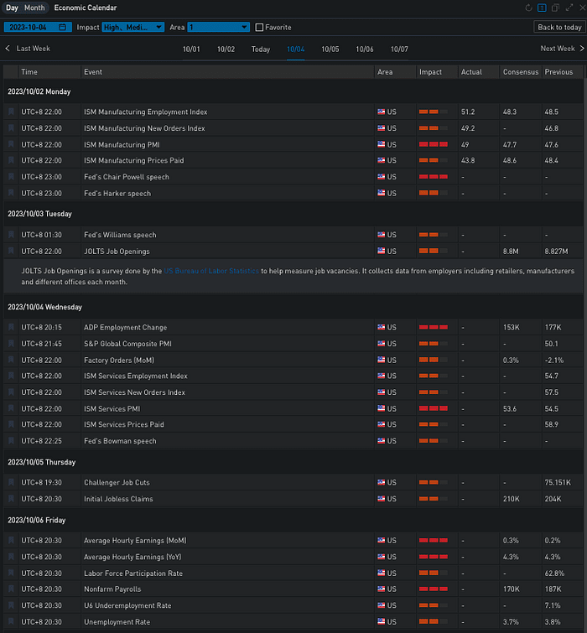Go to Last Week arrow
Screen dimensions: 587x633
tap(8, 48)
